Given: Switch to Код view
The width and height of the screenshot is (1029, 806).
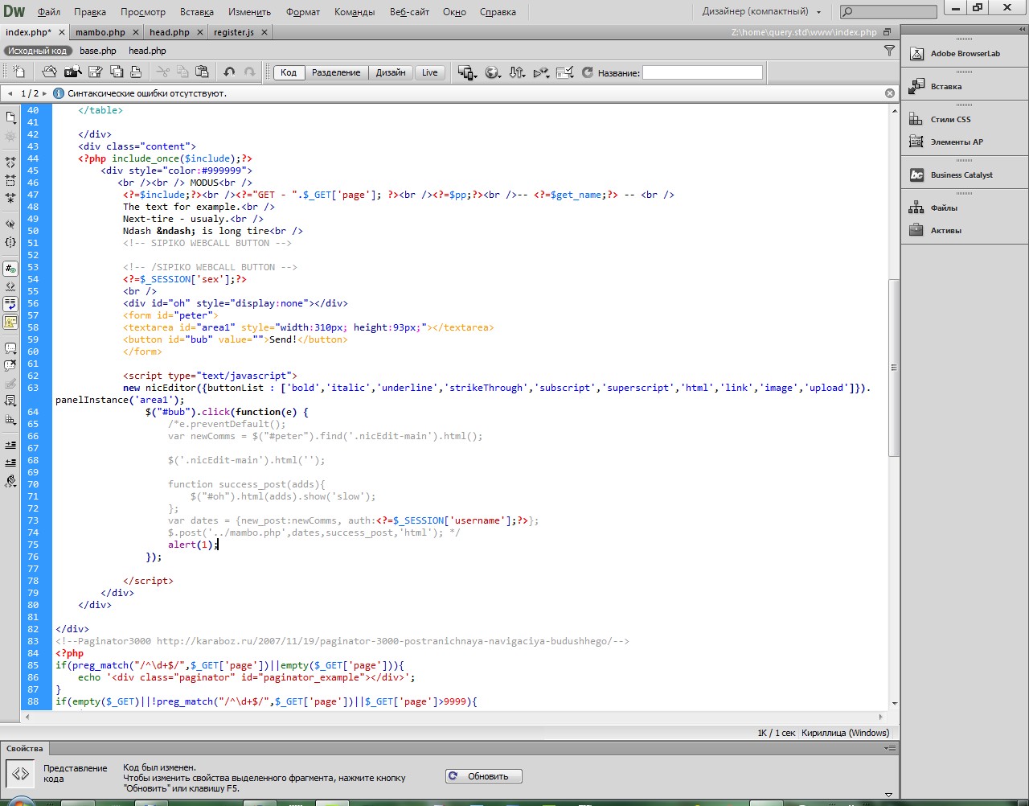Looking at the screenshot, I should 289,72.
